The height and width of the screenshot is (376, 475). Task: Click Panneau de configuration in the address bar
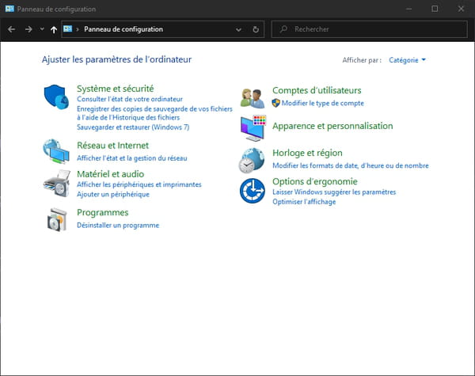click(x=123, y=29)
